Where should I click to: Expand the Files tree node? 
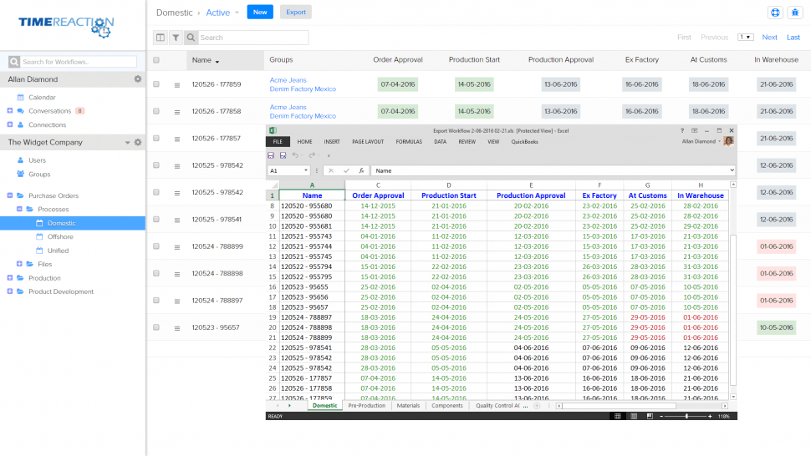point(19,264)
